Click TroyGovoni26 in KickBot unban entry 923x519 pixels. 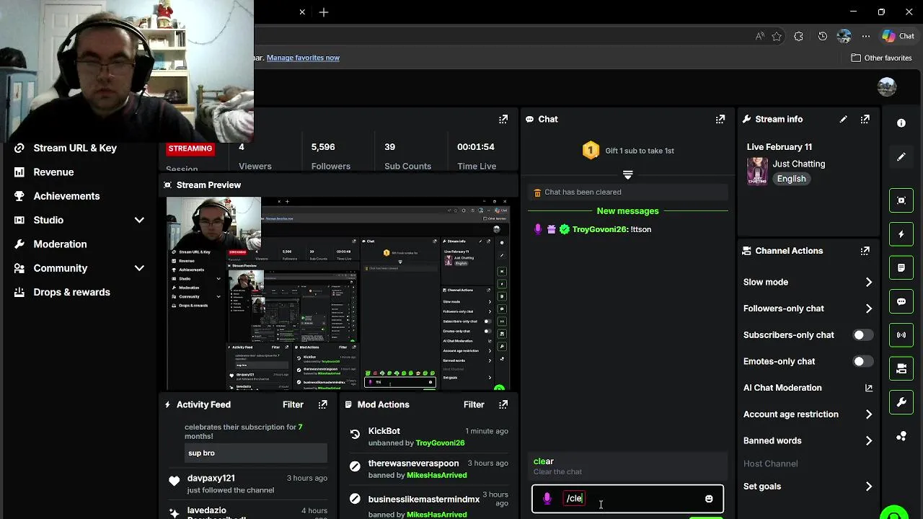pyautogui.click(x=440, y=443)
